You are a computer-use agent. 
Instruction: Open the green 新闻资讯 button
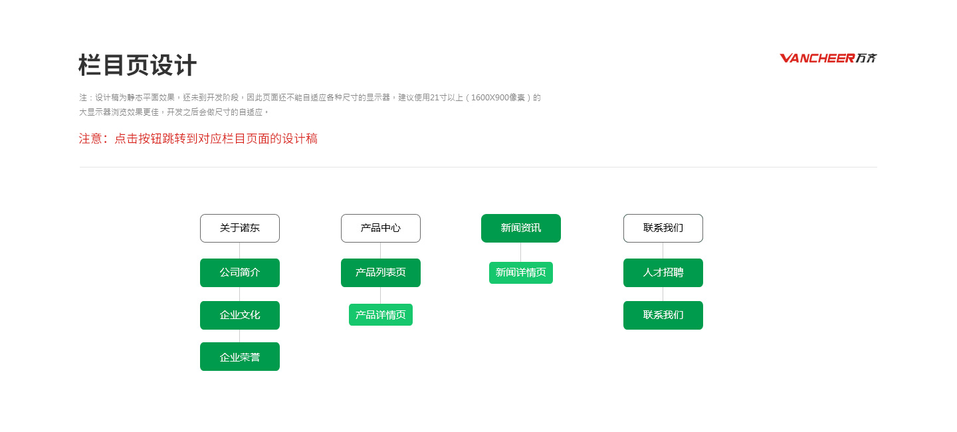pos(521,228)
